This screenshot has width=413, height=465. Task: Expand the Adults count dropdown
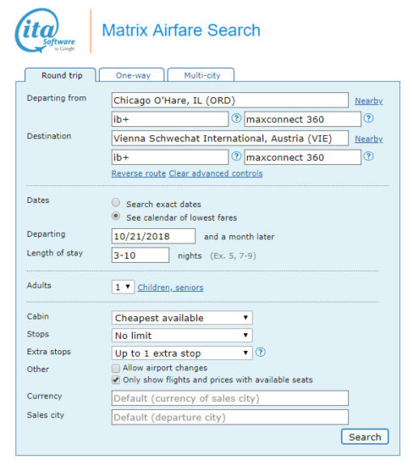(x=123, y=287)
